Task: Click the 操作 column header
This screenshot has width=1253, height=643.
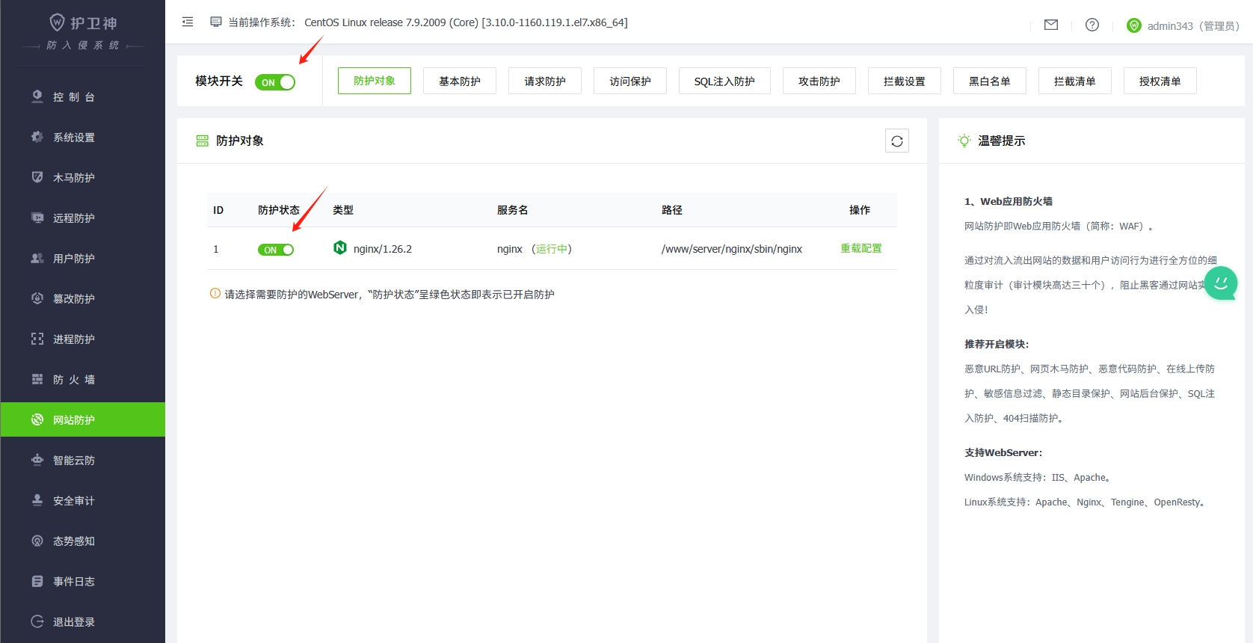Action: (x=860, y=210)
